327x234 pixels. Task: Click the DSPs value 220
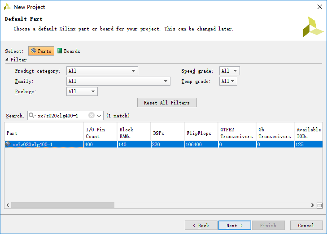[156, 144]
